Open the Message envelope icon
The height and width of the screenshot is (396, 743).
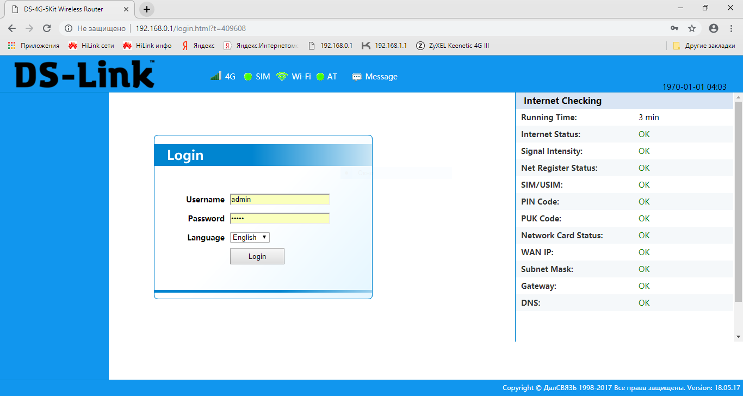pos(357,77)
